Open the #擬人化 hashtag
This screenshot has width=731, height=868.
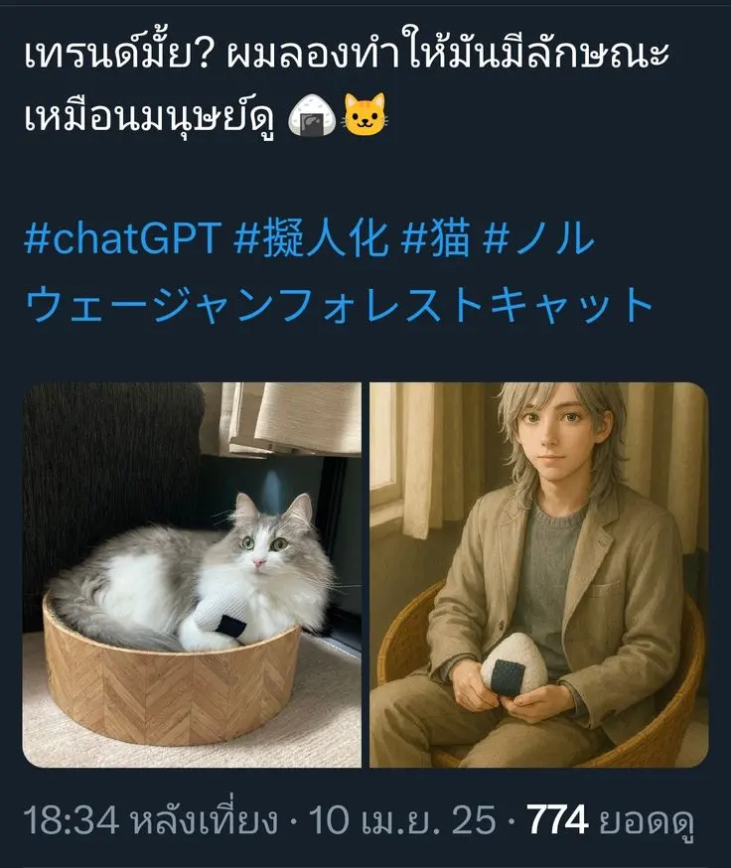[x=311, y=238]
